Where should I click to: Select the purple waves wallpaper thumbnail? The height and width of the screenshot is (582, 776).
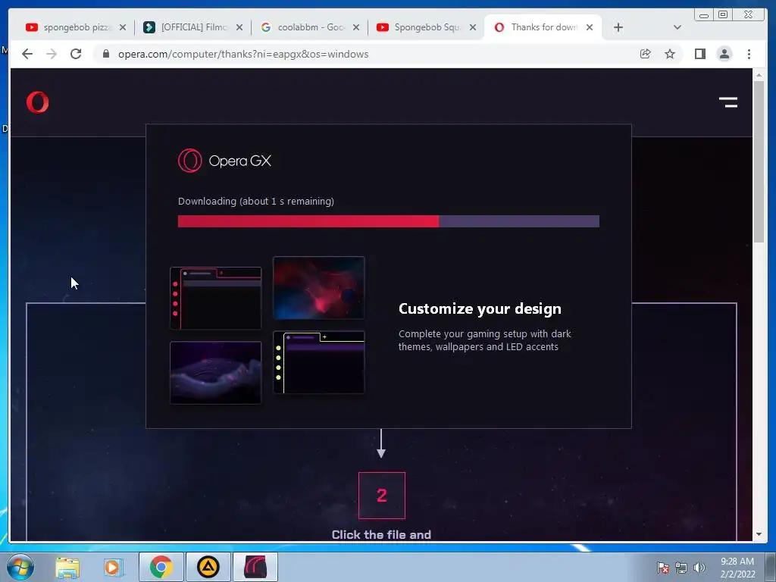[216, 373]
